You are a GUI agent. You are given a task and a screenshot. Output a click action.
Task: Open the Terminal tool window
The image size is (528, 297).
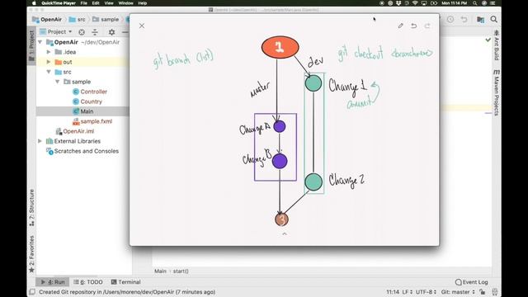[x=126, y=282]
